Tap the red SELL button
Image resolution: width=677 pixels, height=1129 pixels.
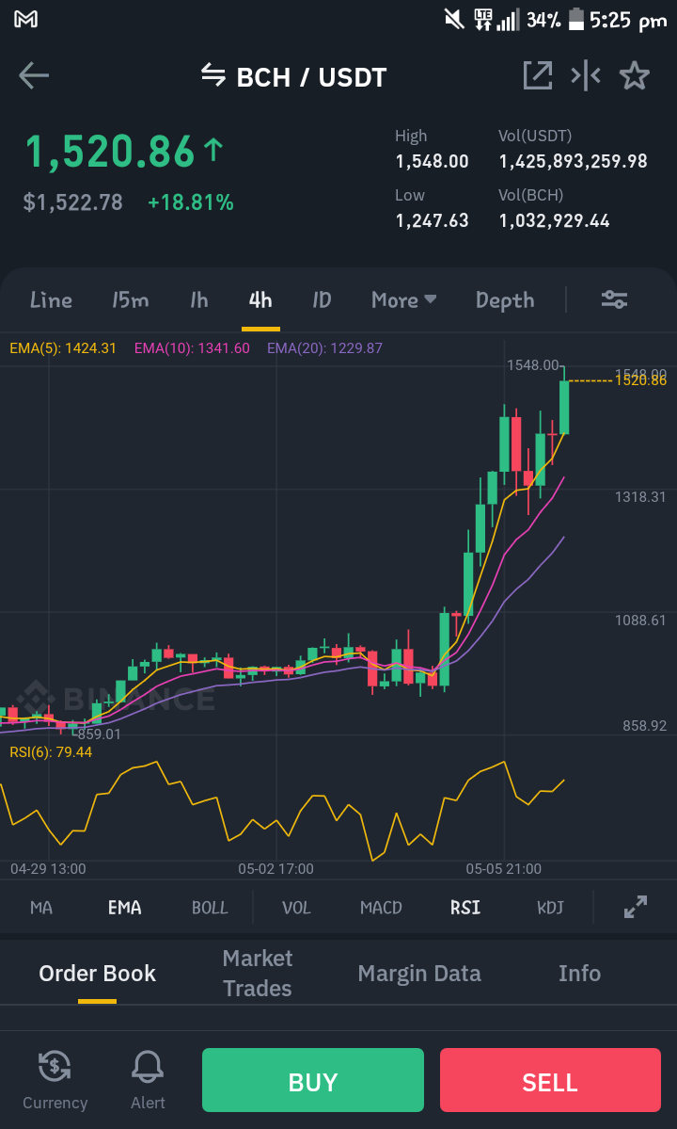click(550, 1080)
